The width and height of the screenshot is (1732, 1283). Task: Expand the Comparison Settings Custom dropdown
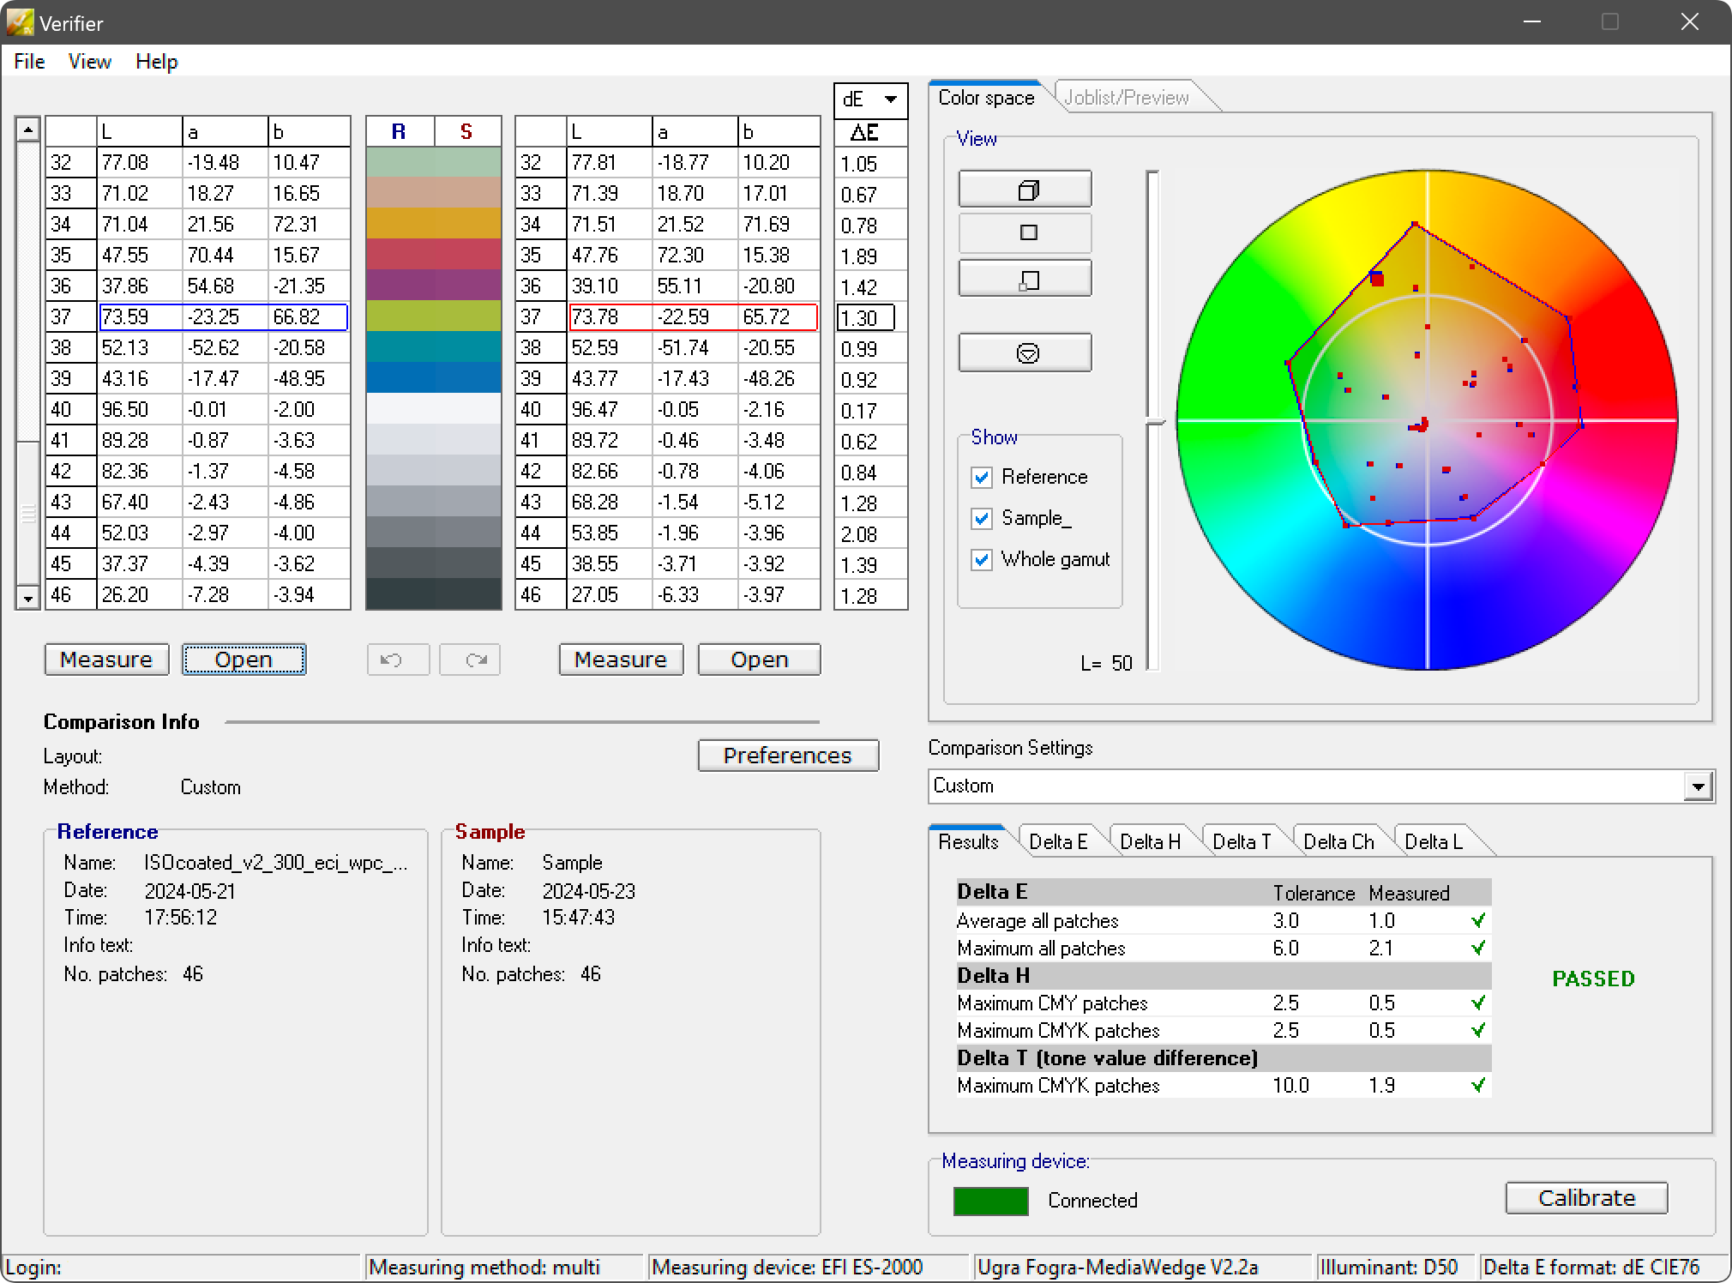point(1697,786)
